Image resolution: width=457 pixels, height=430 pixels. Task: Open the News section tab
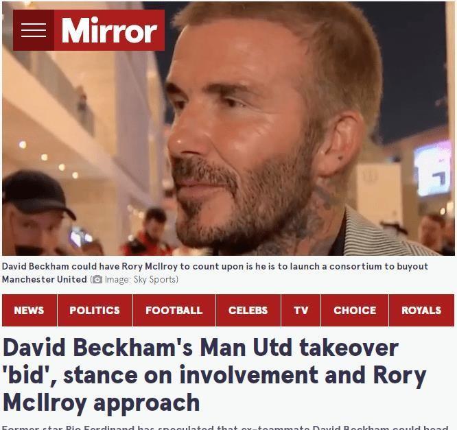[29, 310]
